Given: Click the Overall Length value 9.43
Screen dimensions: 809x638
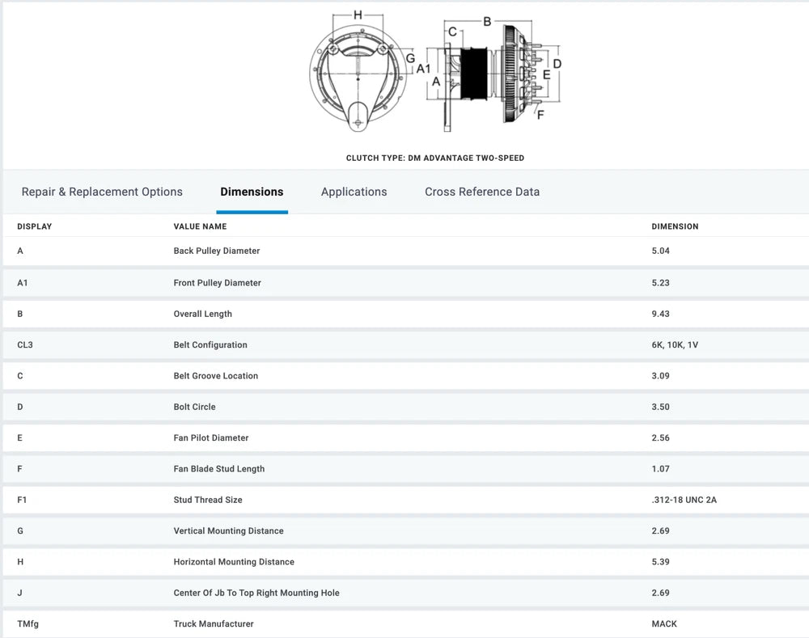Looking at the screenshot, I should (x=660, y=314).
